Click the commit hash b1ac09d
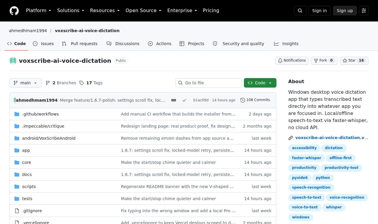Image resolution: width=378 pixels, height=224 pixels. coord(201,100)
